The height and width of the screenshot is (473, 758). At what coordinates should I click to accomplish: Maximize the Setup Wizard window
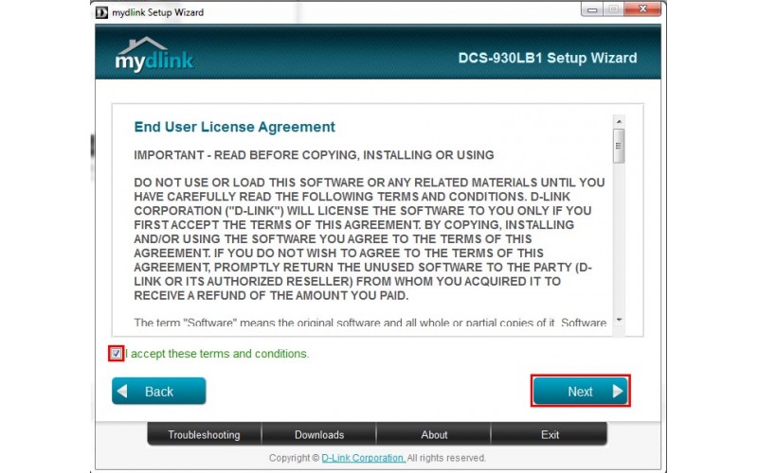[613, 11]
